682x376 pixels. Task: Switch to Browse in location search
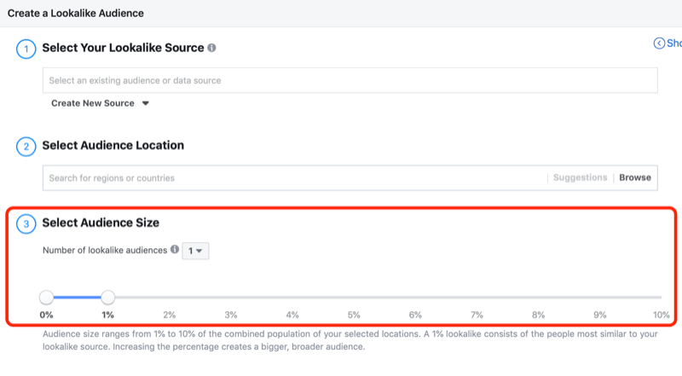click(634, 178)
